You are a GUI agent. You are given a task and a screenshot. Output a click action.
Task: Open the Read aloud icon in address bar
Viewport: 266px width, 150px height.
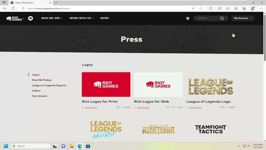coord(193,9)
